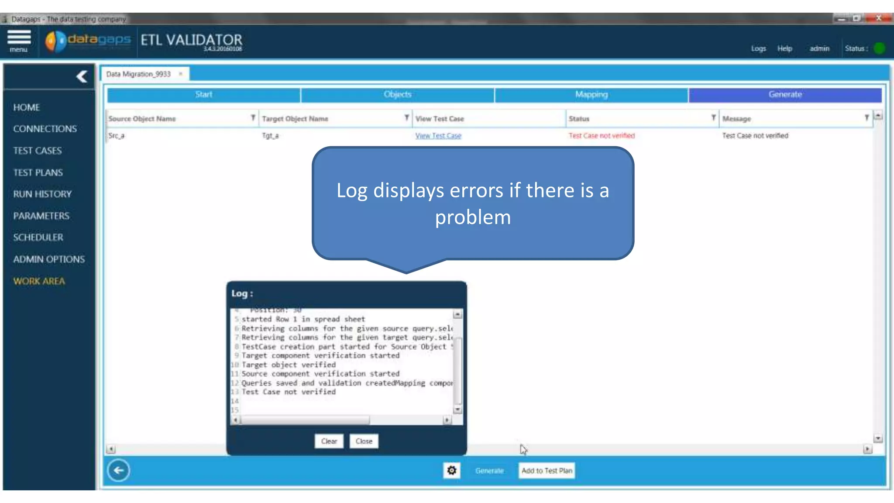
Task: Click the admin user link
Action: pyautogui.click(x=819, y=48)
